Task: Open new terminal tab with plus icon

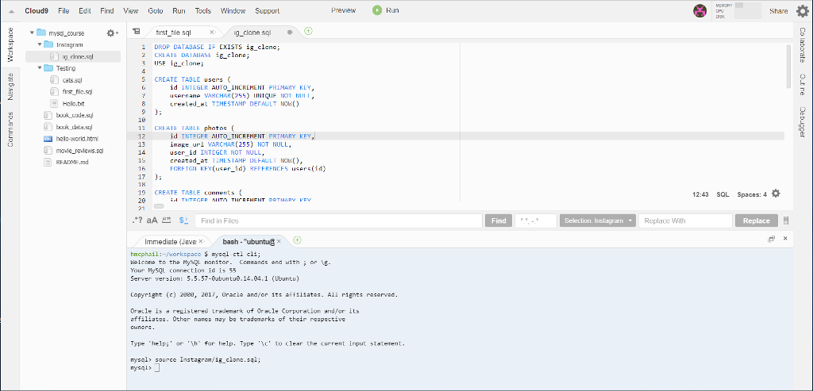Action: click(x=297, y=240)
